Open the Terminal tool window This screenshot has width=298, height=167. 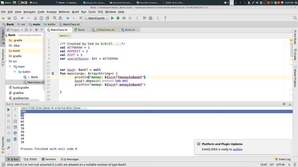point(48,159)
